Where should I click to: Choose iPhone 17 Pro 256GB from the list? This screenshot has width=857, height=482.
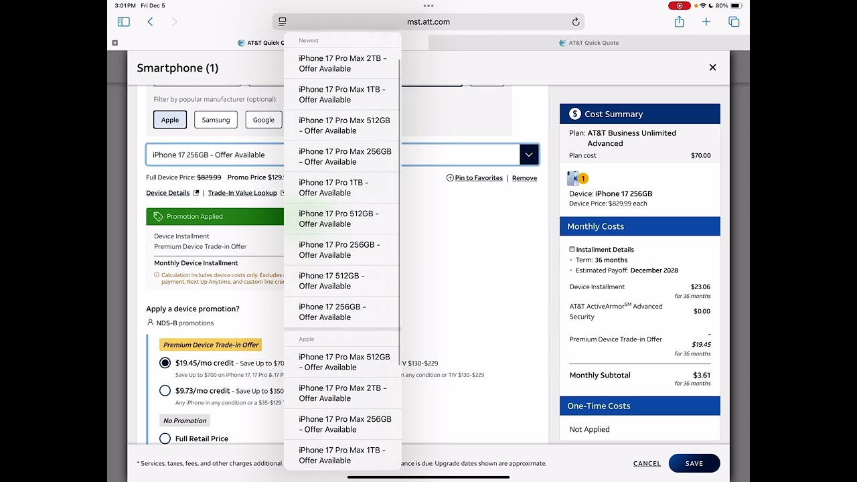tap(342, 250)
